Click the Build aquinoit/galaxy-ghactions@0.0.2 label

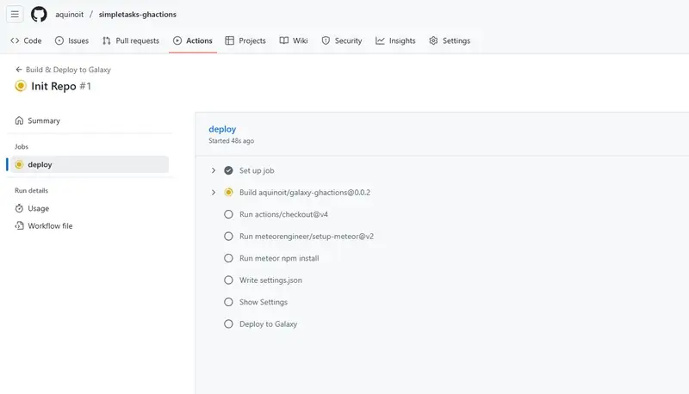(305, 192)
